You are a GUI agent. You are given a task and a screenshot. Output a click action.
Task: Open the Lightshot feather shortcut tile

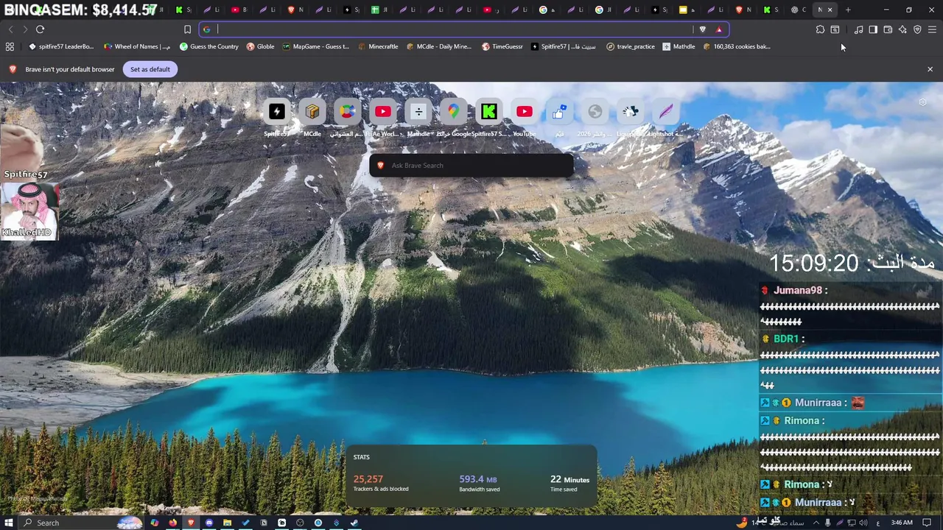click(666, 112)
